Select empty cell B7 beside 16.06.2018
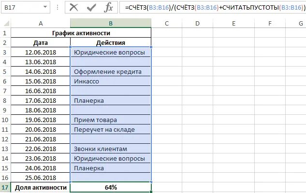Screen dimensions: 306x193 [x=111, y=91]
